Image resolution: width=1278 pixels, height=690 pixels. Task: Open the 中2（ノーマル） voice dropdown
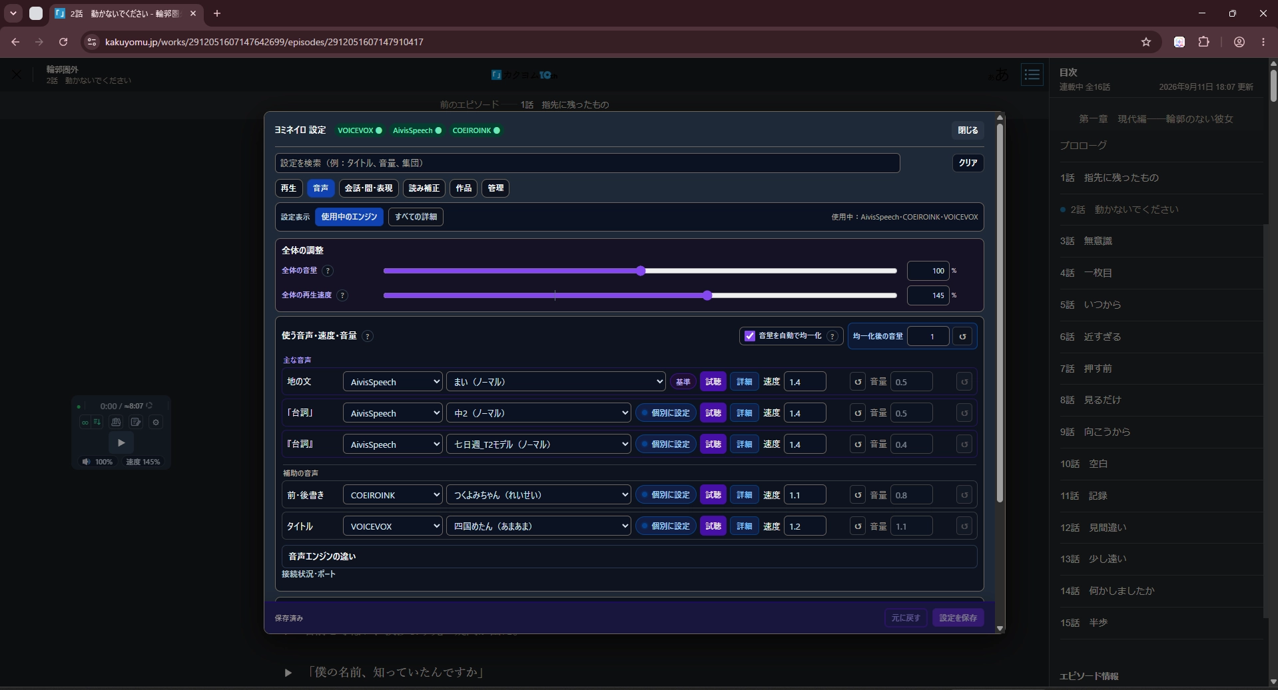[x=538, y=413]
